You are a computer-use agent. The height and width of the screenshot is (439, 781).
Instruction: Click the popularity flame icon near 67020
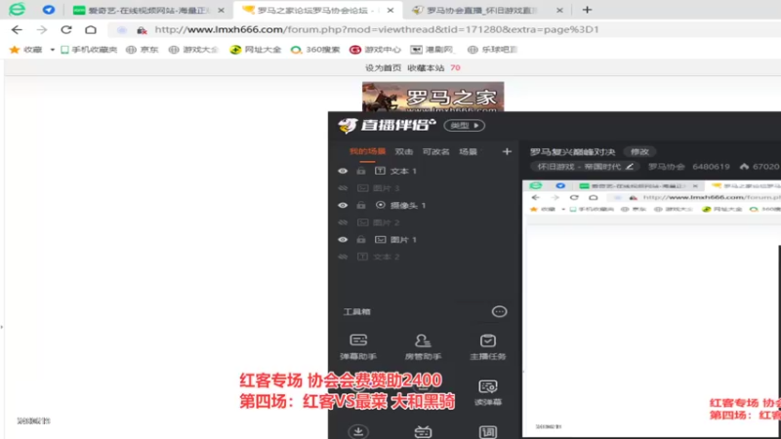pyautogui.click(x=744, y=167)
